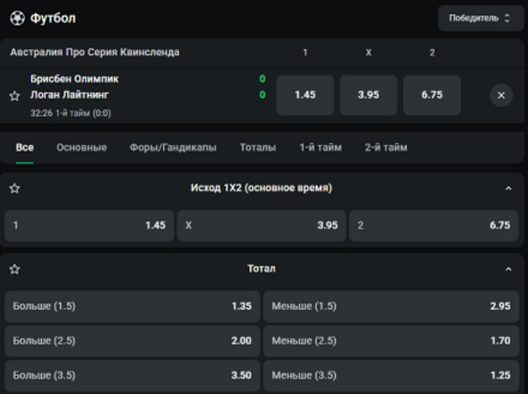Collapse the Тотал section
This screenshot has width=528, height=394.
[x=508, y=269]
